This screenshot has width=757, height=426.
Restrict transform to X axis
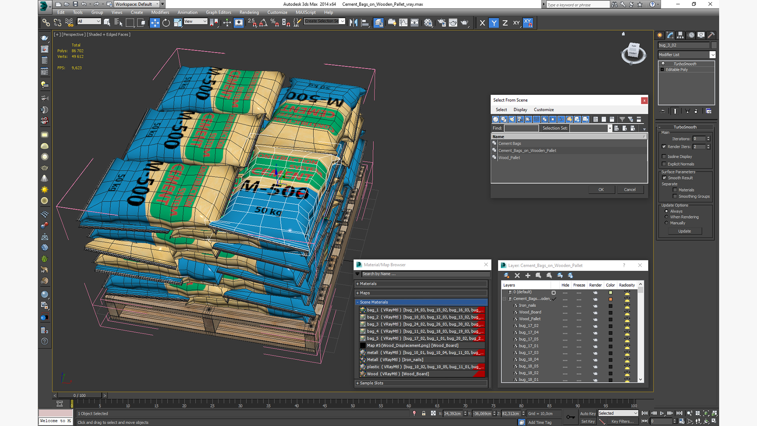[x=482, y=23]
